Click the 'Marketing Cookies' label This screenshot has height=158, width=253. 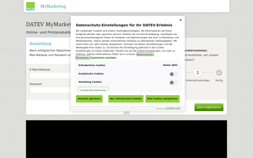pos(90,82)
